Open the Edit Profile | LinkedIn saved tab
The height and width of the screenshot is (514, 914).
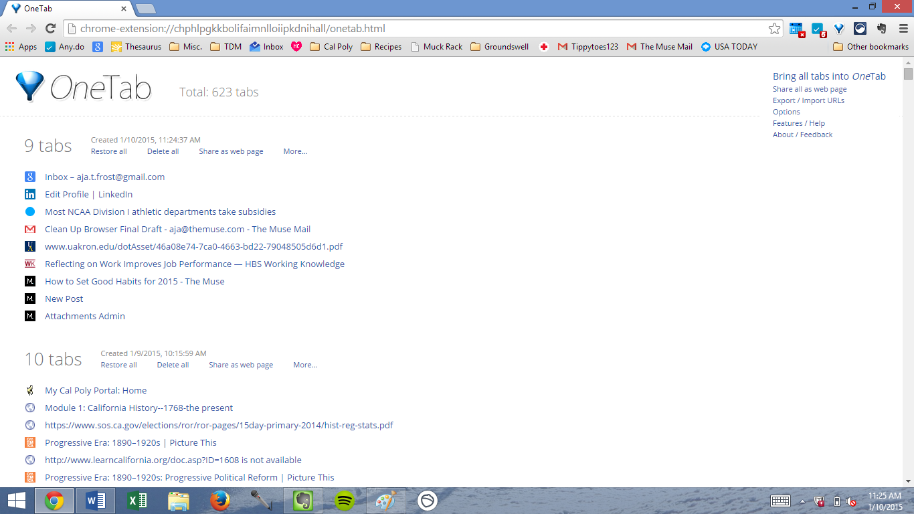coord(89,194)
